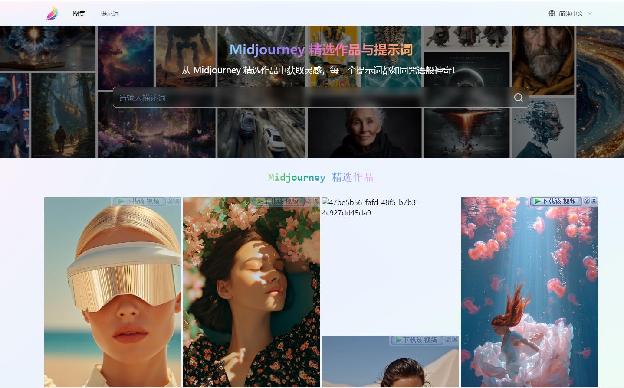Open the 简体中文 language dropdown

click(571, 13)
